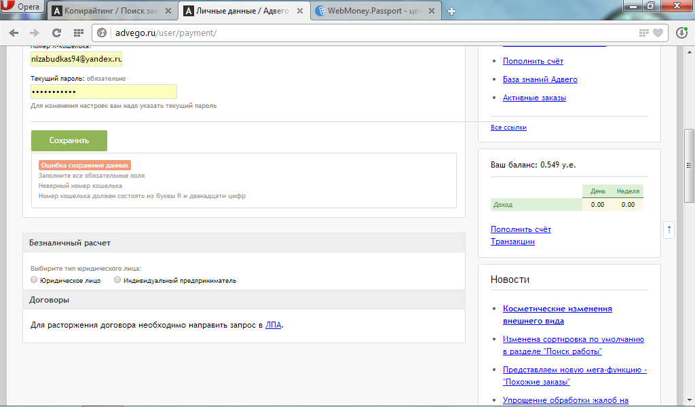This screenshot has width=695, height=407.
Task: Click the vertical page scrollbar thumb
Action: click(x=689, y=166)
